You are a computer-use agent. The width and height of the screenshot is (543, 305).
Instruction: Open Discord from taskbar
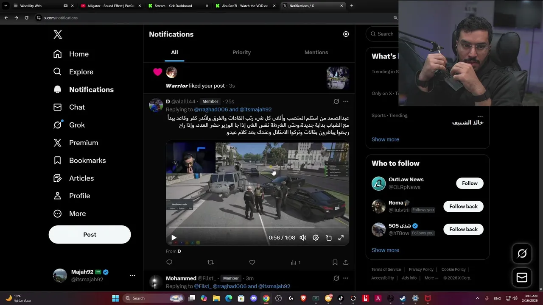coord(254,298)
